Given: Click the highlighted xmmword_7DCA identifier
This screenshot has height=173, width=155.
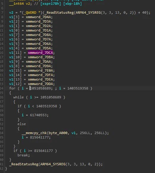Looking at the screenshot, I should 40,53.
